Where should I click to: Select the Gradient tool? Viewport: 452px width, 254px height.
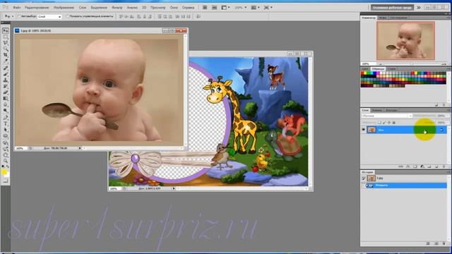point(6,99)
